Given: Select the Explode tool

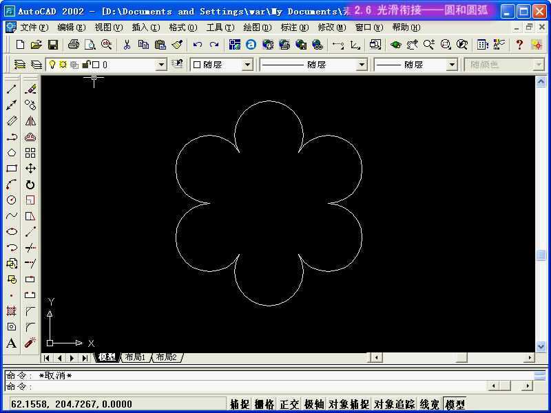Looking at the screenshot, I should click(30, 342).
